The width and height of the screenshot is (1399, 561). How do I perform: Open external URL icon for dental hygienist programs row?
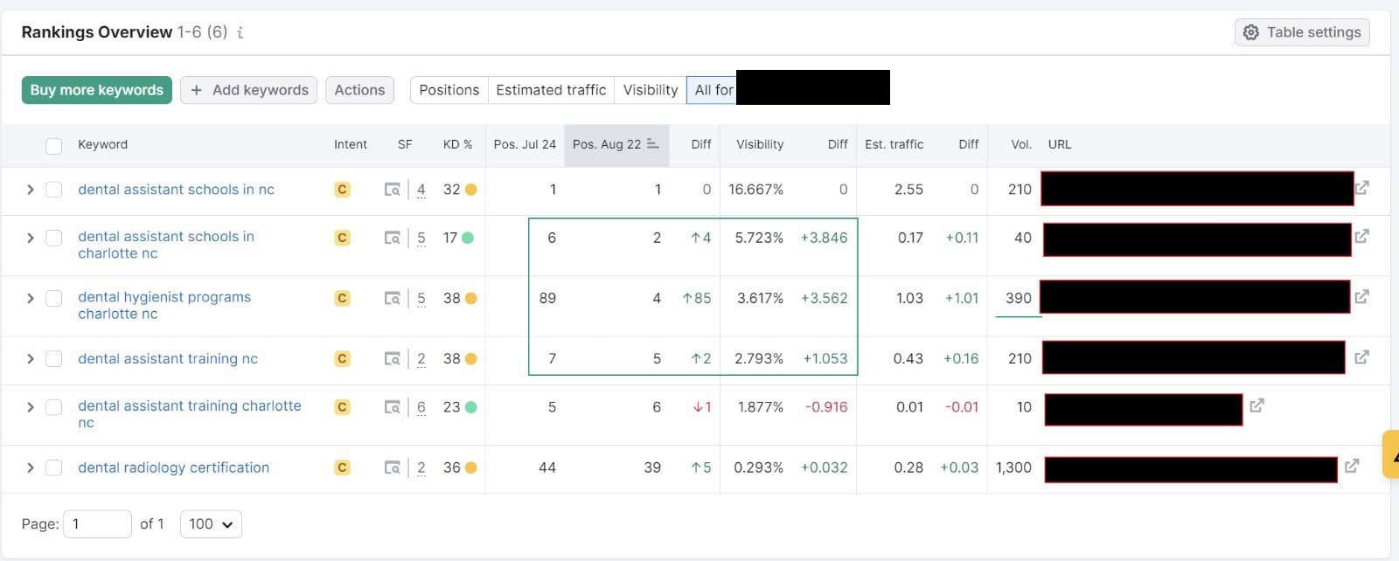[x=1361, y=297]
